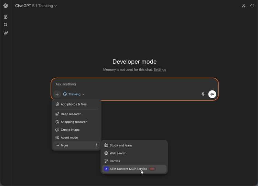Viewport: 258px width, 186px height.
Task: Start voice mode with white waveform button
Action: [212, 94]
